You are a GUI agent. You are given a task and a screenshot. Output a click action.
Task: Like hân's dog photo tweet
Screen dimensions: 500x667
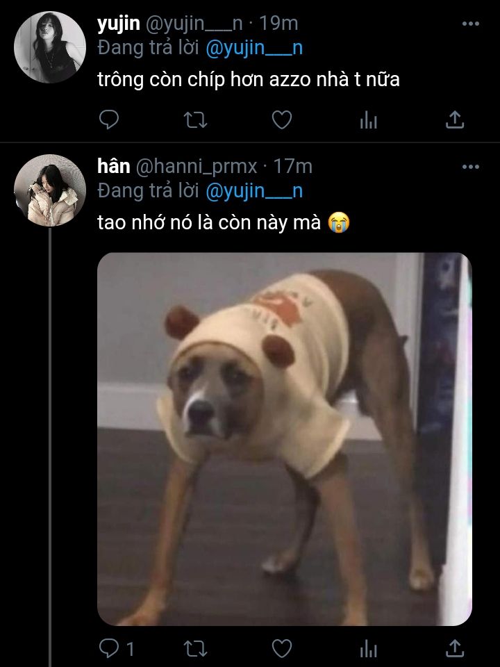point(281,649)
